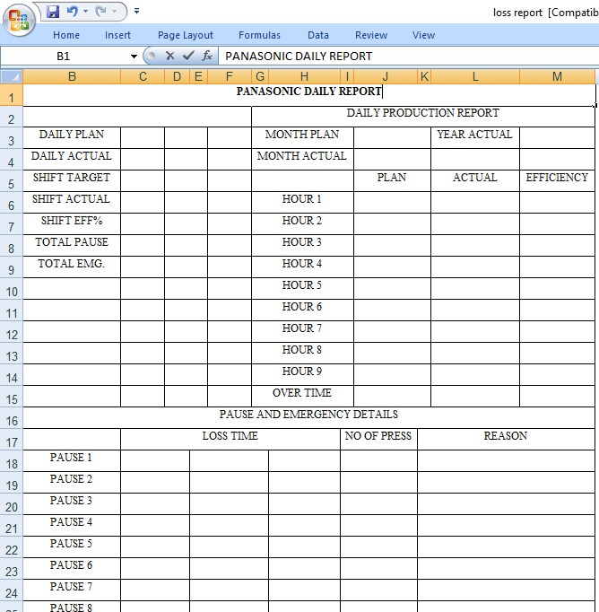This screenshot has width=599, height=612.
Task: Select the HOUR 9 cell
Action: [x=302, y=374]
